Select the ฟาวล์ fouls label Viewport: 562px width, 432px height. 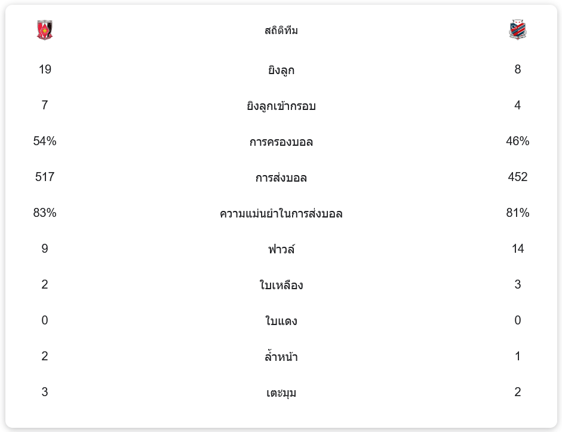click(281, 249)
